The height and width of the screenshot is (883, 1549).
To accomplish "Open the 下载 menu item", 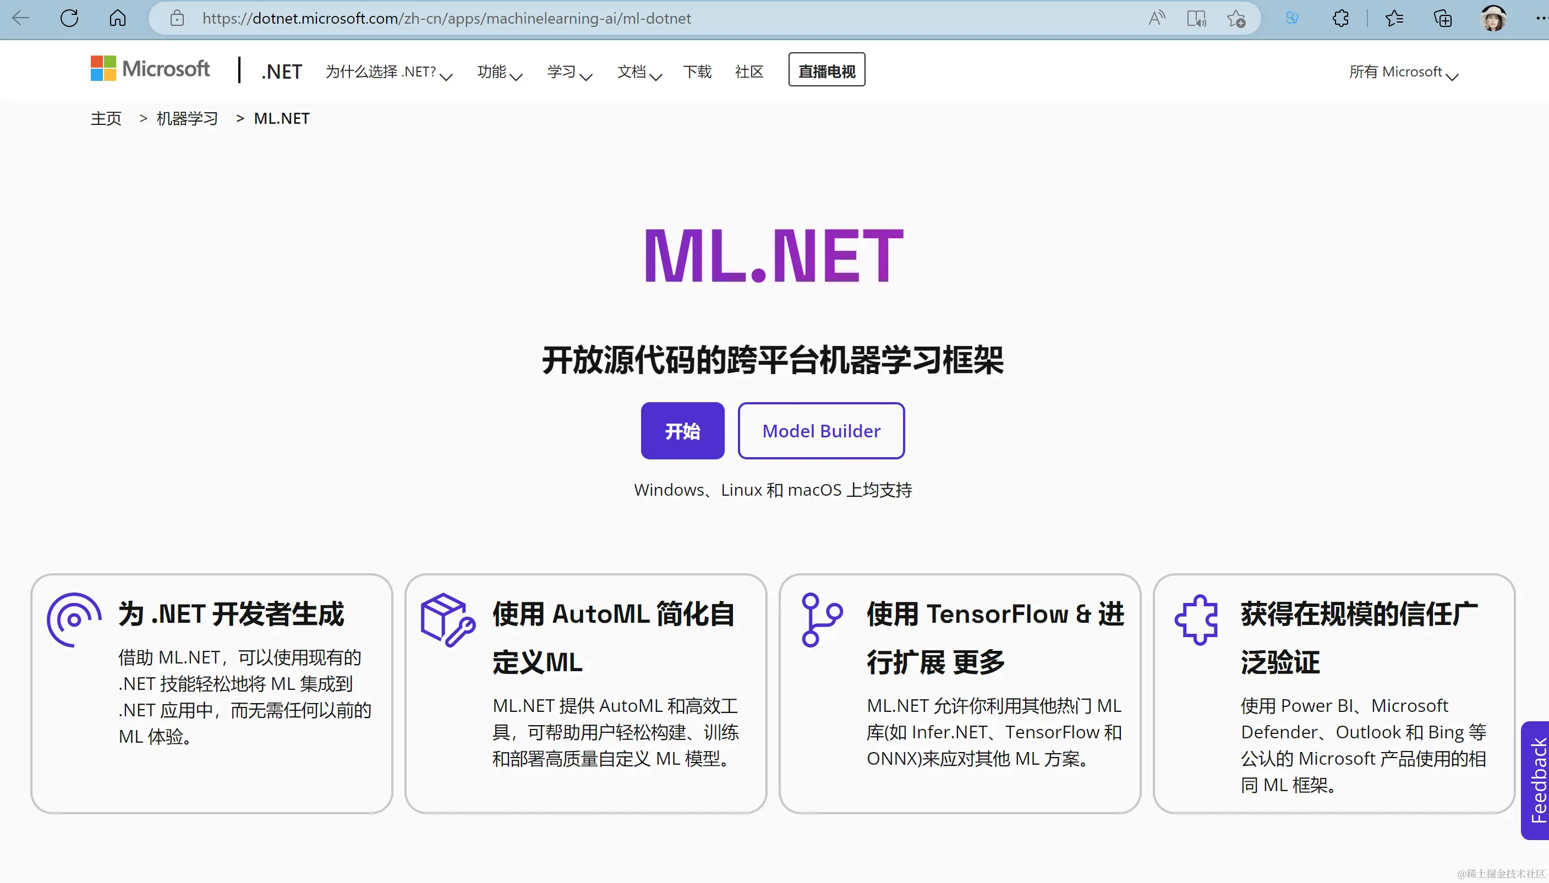I will click(697, 72).
